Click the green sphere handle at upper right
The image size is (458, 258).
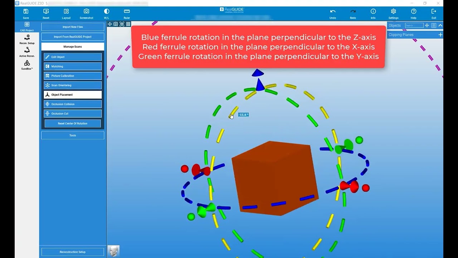pyautogui.click(x=359, y=140)
